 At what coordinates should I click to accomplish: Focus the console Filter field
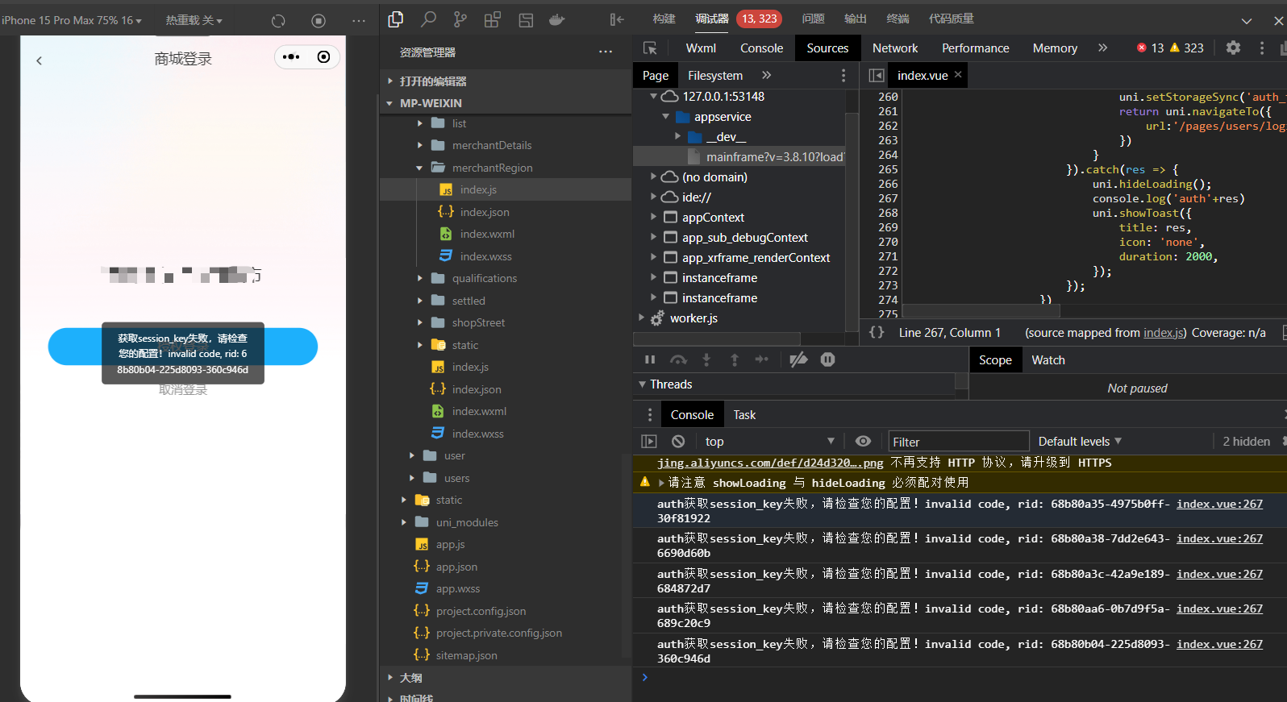point(959,442)
